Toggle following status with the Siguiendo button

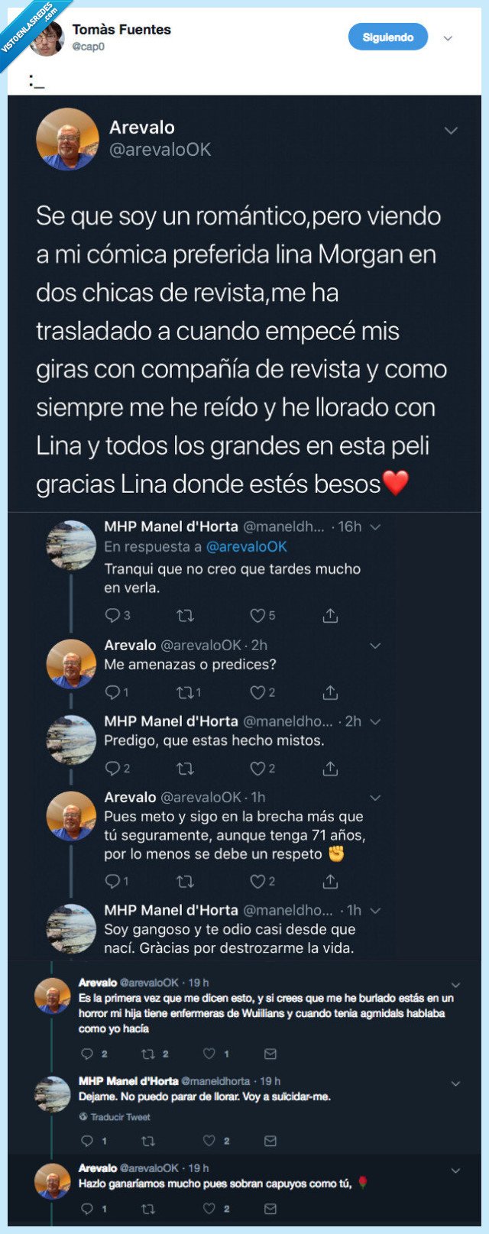pyautogui.click(x=387, y=37)
